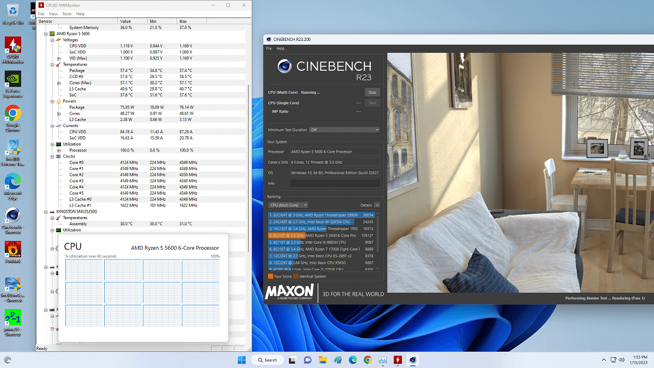
Task: Collapse the Powers group in HWMonitor
Action: pos(52,101)
